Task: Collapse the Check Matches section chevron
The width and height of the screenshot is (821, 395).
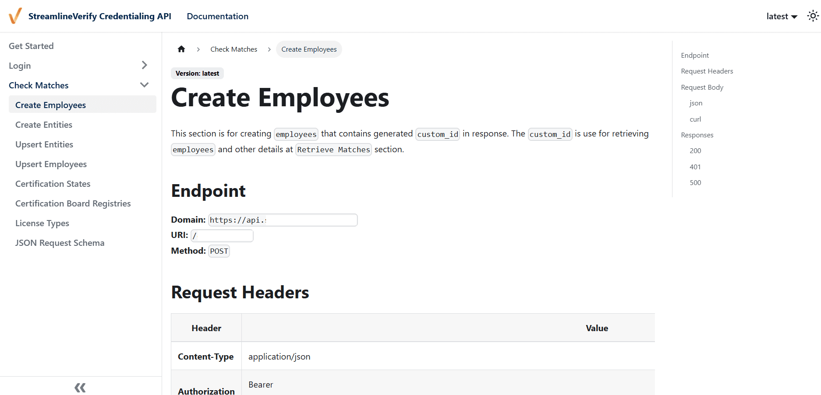Action: [145, 85]
